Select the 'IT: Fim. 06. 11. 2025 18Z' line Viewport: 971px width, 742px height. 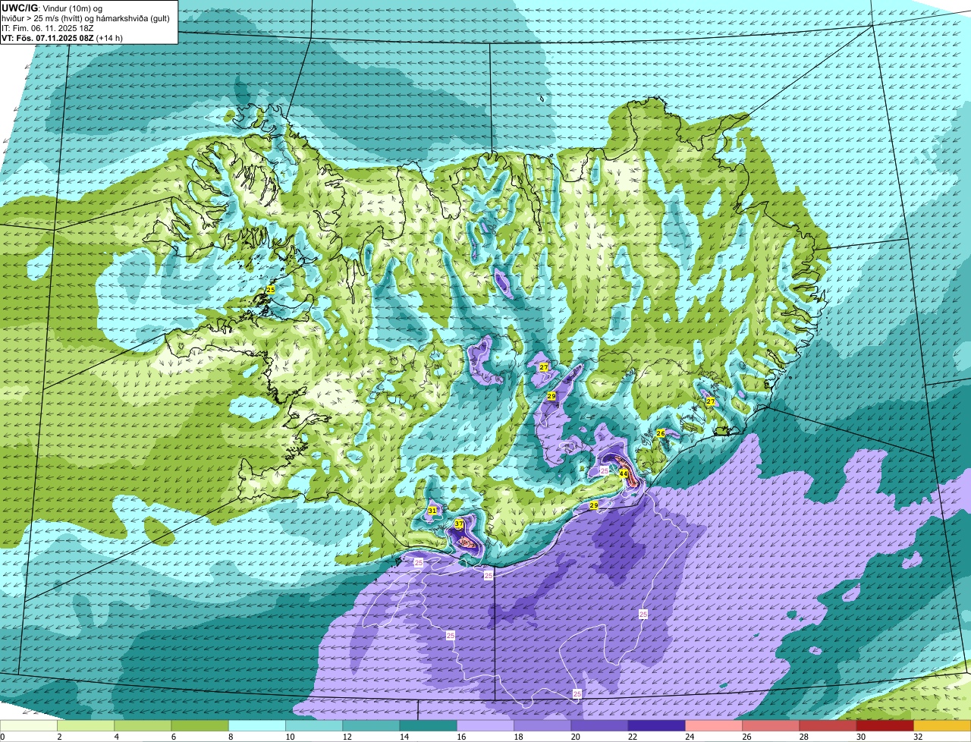(48, 27)
